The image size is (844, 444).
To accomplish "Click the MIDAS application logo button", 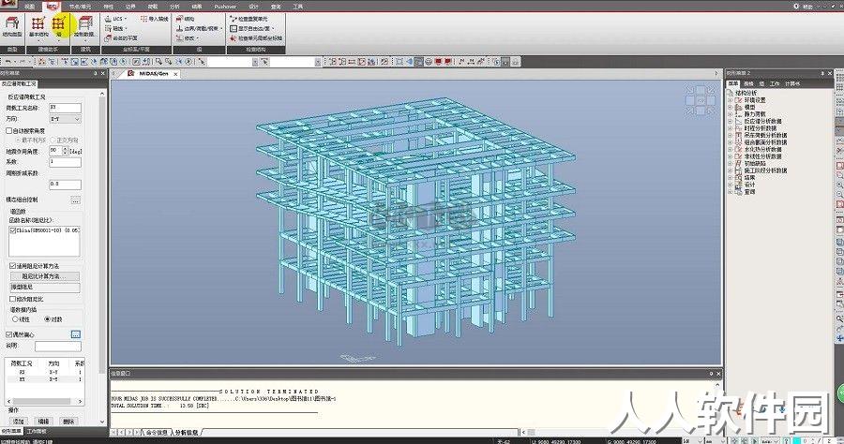I will pyautogui.click(x=9, y=5).
